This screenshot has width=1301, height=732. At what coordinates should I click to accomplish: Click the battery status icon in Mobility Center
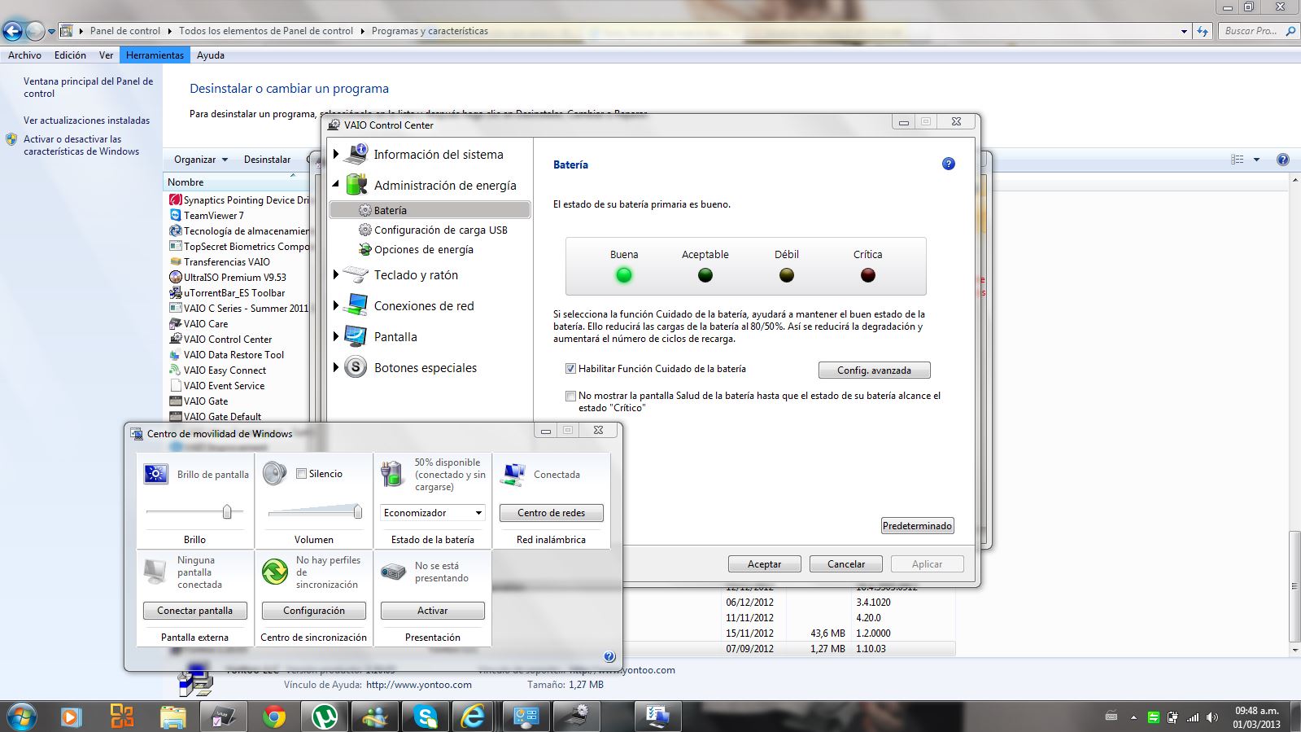[392, 474]
